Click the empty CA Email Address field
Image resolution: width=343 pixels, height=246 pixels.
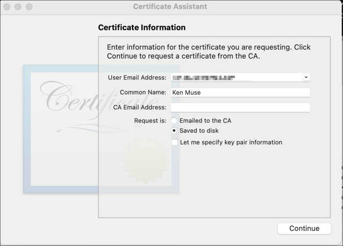point(240,107)
